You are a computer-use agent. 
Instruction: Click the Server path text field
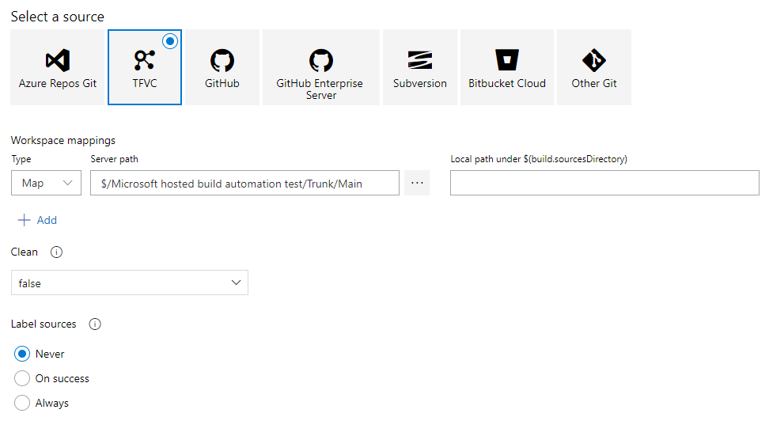[244, 183]
